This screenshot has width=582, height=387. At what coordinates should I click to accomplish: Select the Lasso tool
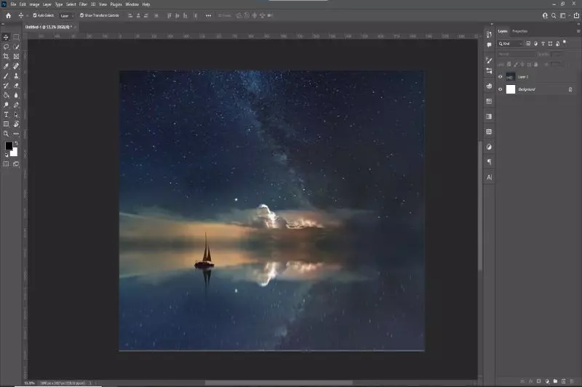point(7,46)
